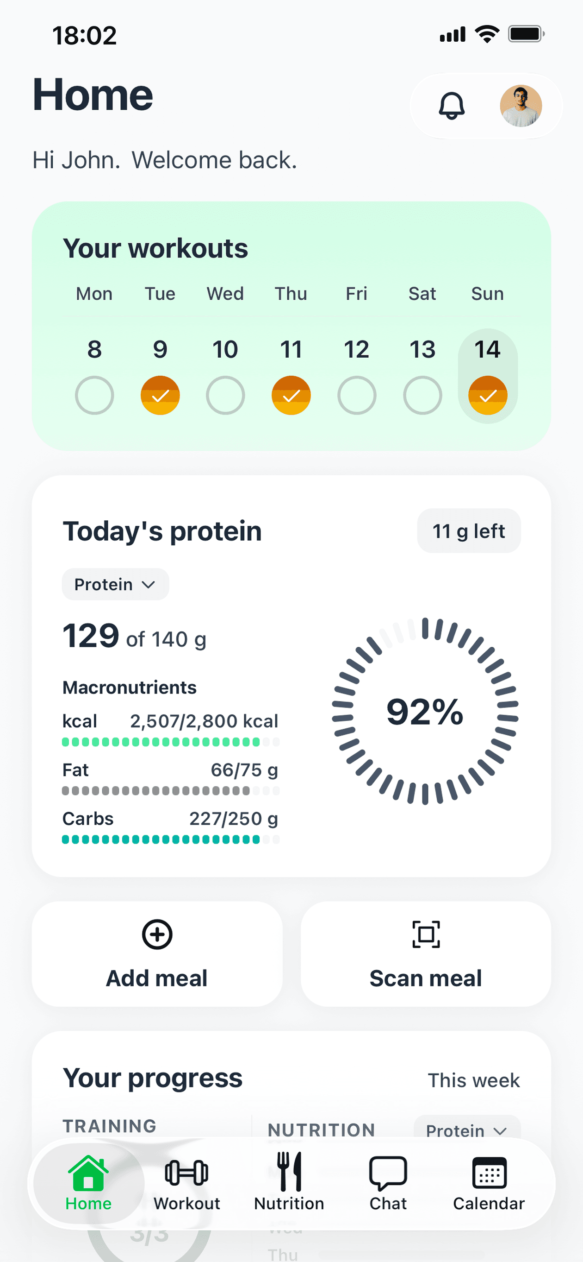Image resolution: width=583 pixels, height=1262 pixels.
Task: Expand Protein dropdown under Today's protein
Action: (x=115, y=584)
